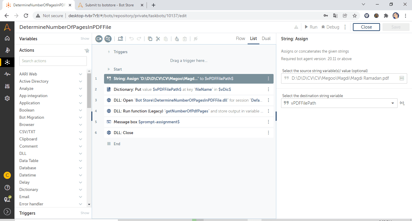Expand the left sidebar arrow icon
Screen dimensions: 412x221
(7, 212)
